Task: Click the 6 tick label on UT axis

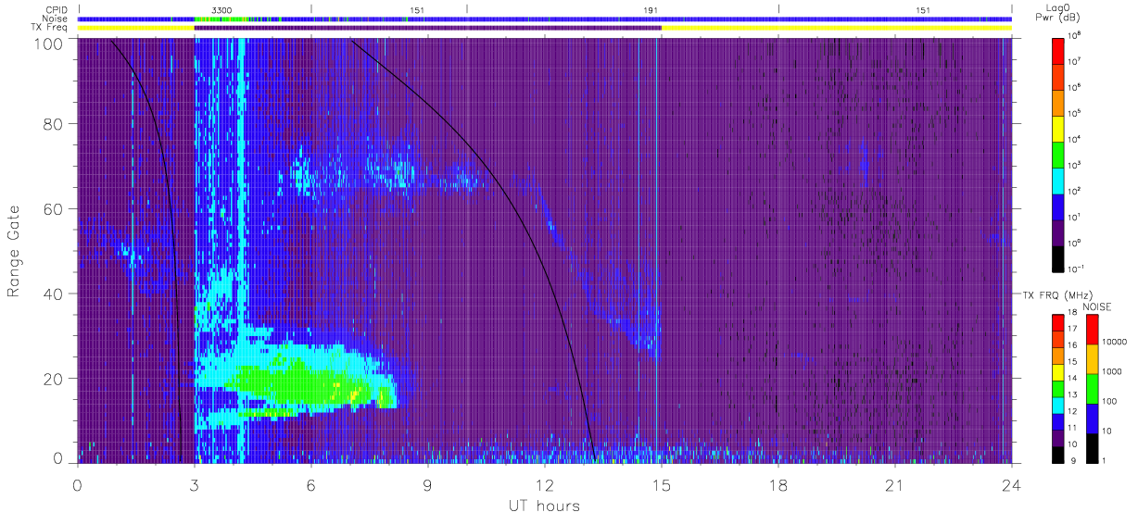Action: click(310, 485)
